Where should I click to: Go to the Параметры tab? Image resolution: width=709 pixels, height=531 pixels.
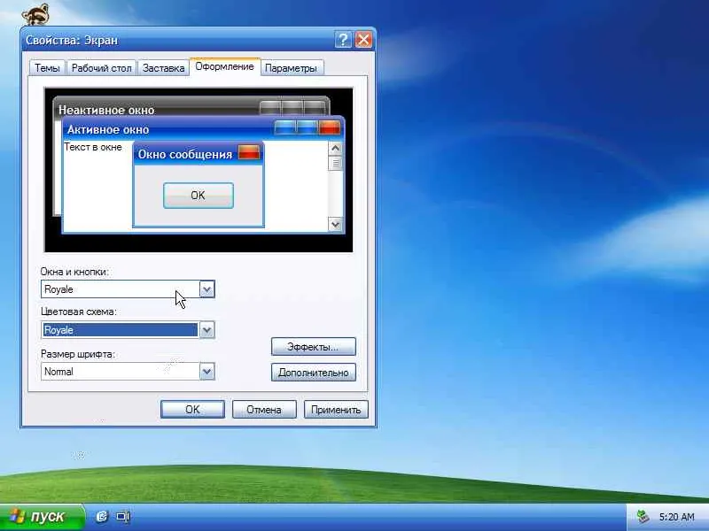click(291, 68)
